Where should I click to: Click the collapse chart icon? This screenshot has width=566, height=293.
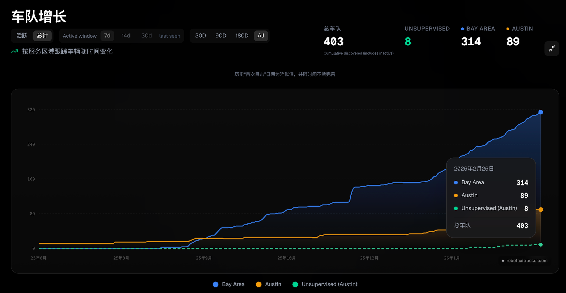pos(552,49)
